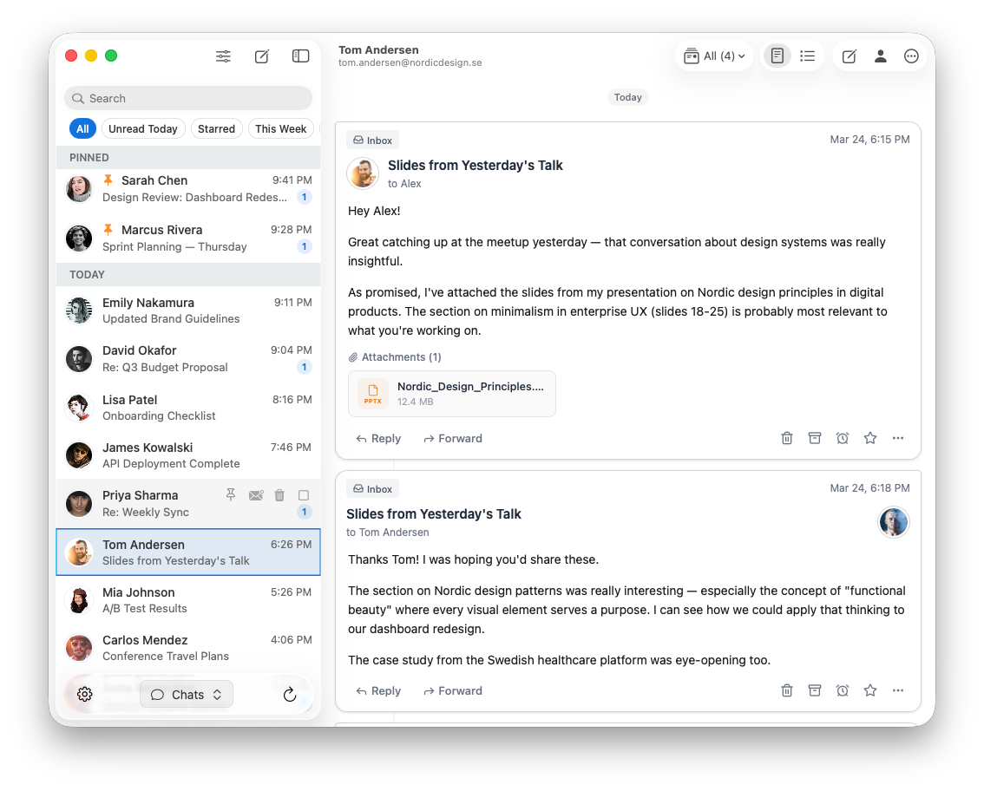Open the contact profile icon in the top bar
984x791 pixels.
coord(880,56)
